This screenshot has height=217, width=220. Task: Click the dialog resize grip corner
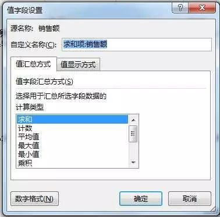pyautogui.click(x=213, y=211)
